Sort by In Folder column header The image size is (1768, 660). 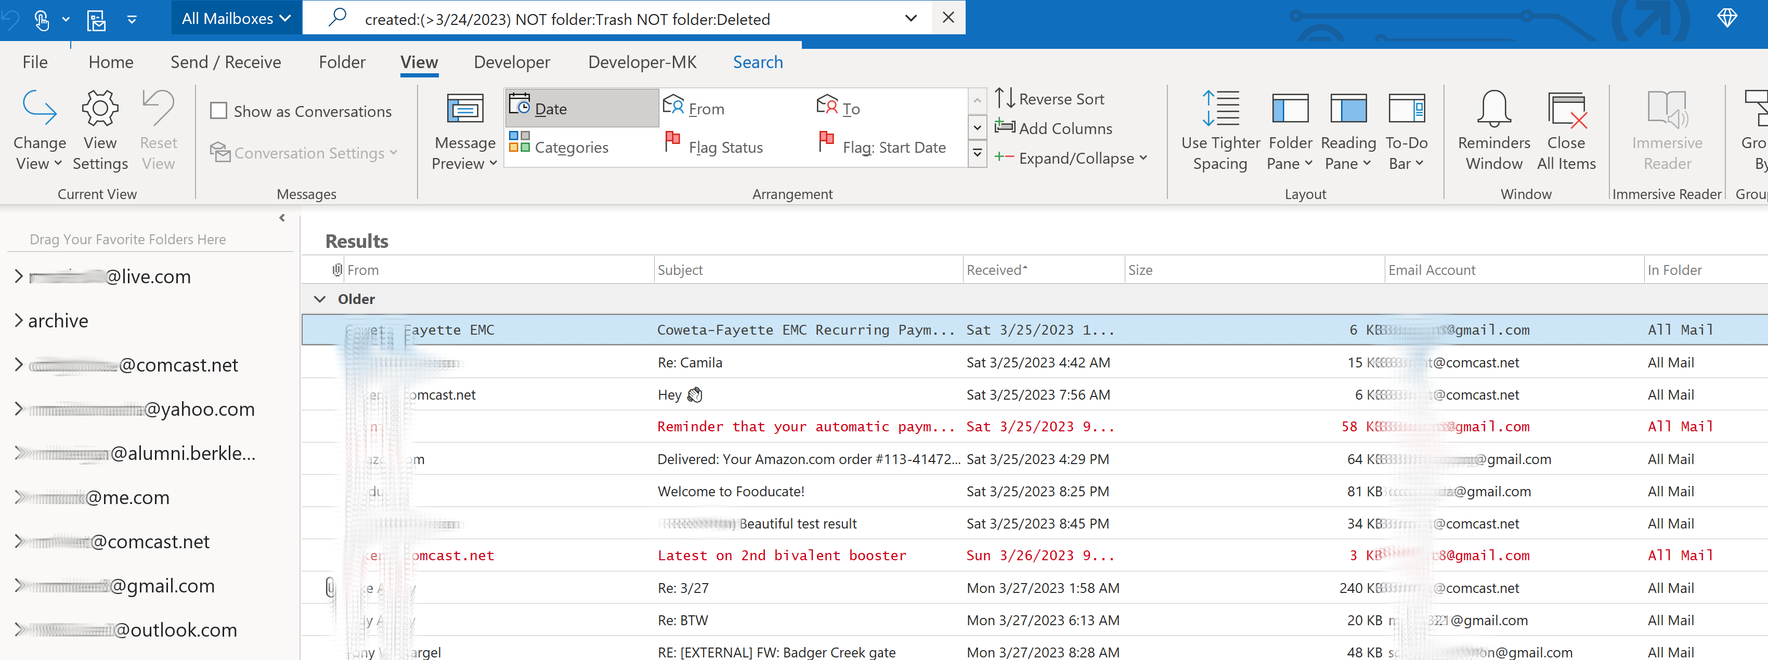point(1706,270)
